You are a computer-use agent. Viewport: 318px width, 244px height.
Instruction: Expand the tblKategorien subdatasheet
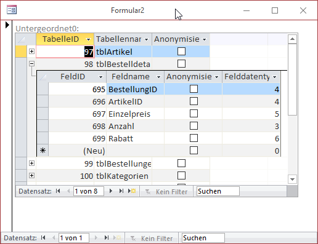[31, 176]
